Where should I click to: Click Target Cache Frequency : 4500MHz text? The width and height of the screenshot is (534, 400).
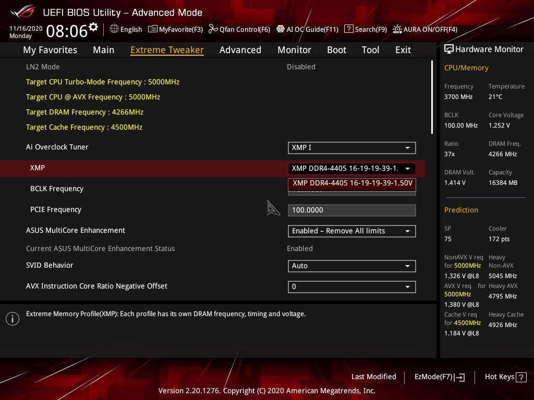[84, 127]
